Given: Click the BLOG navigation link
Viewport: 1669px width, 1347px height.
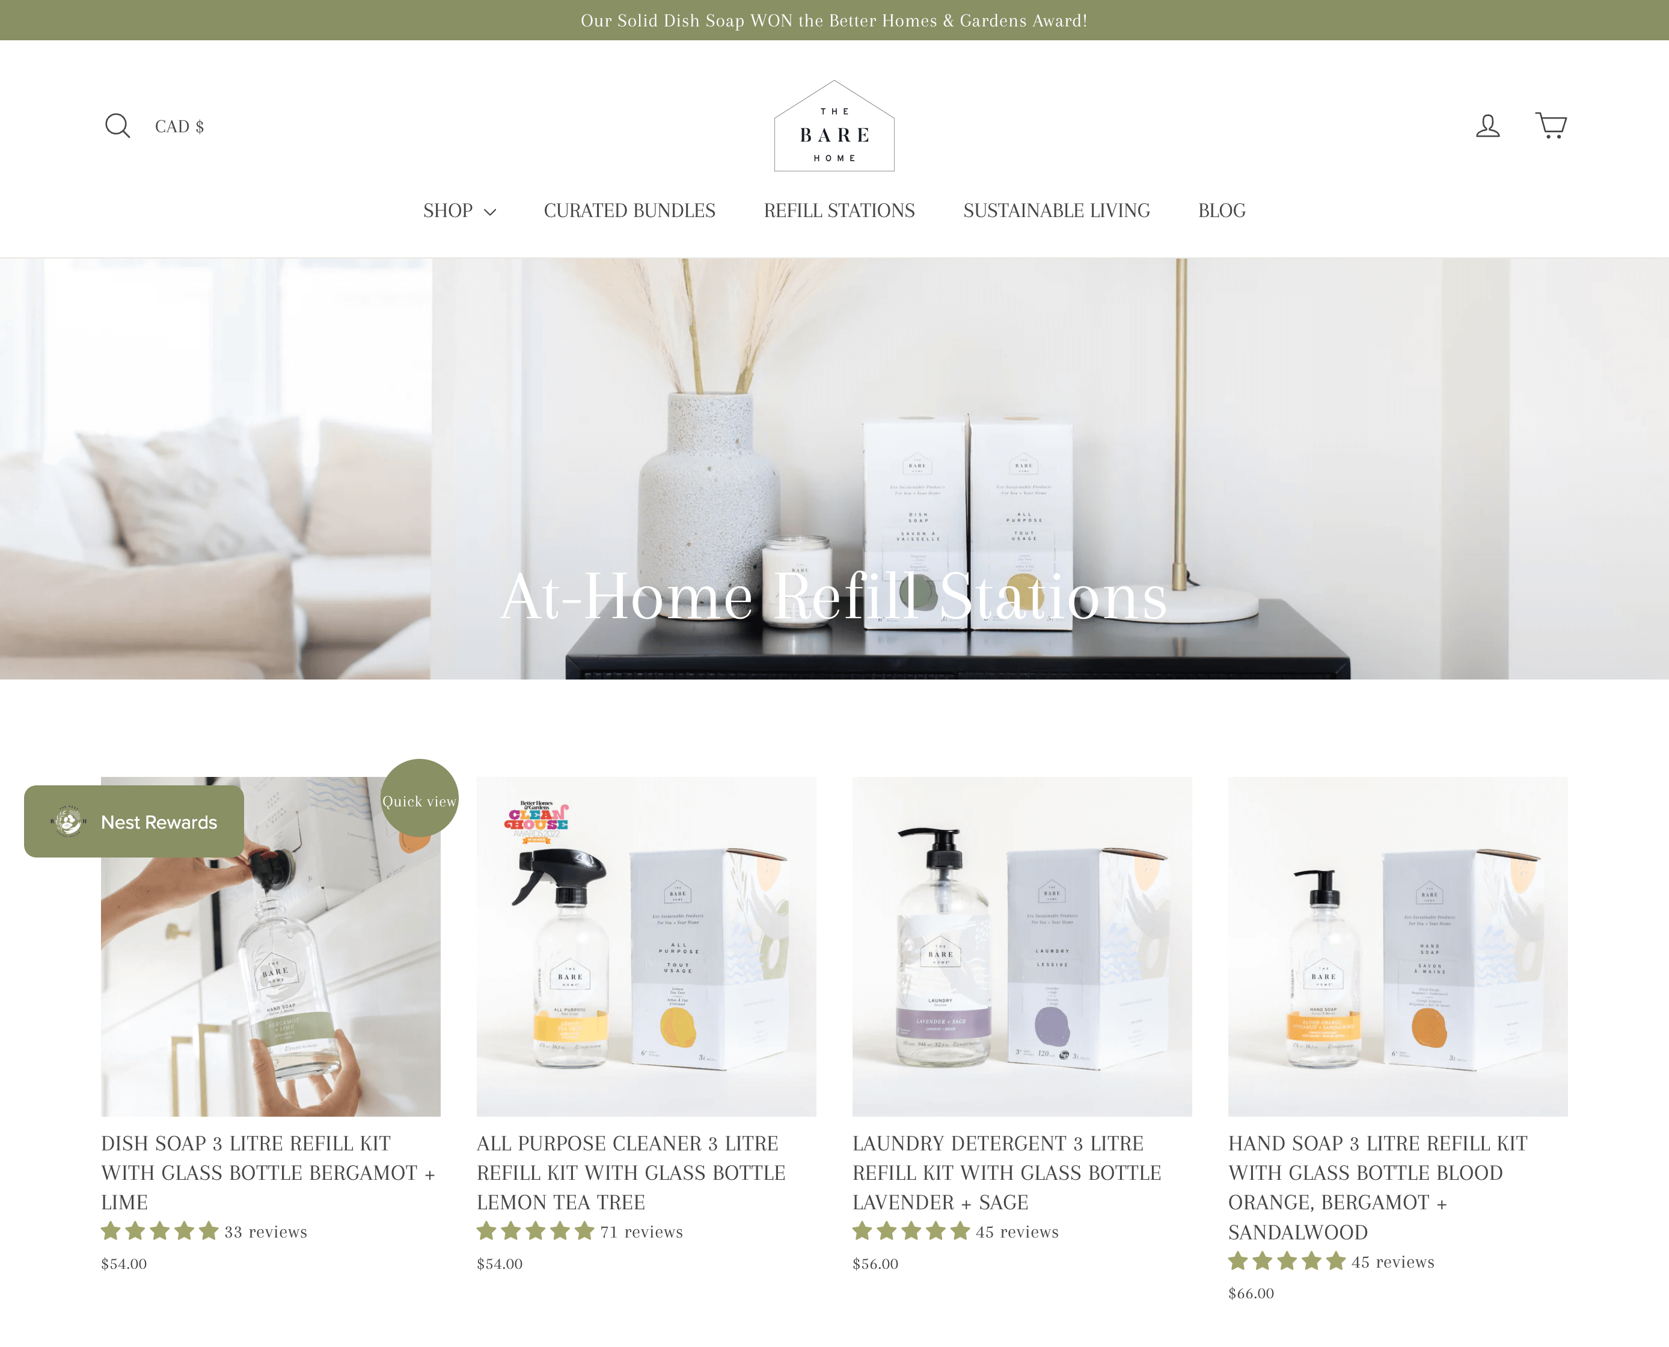Looking at the screenshot, I should (x=1221, y=210).
